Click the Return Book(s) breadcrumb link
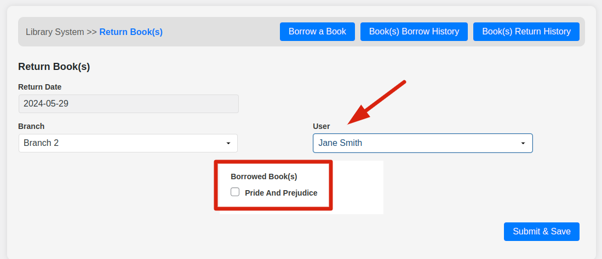 131,32
